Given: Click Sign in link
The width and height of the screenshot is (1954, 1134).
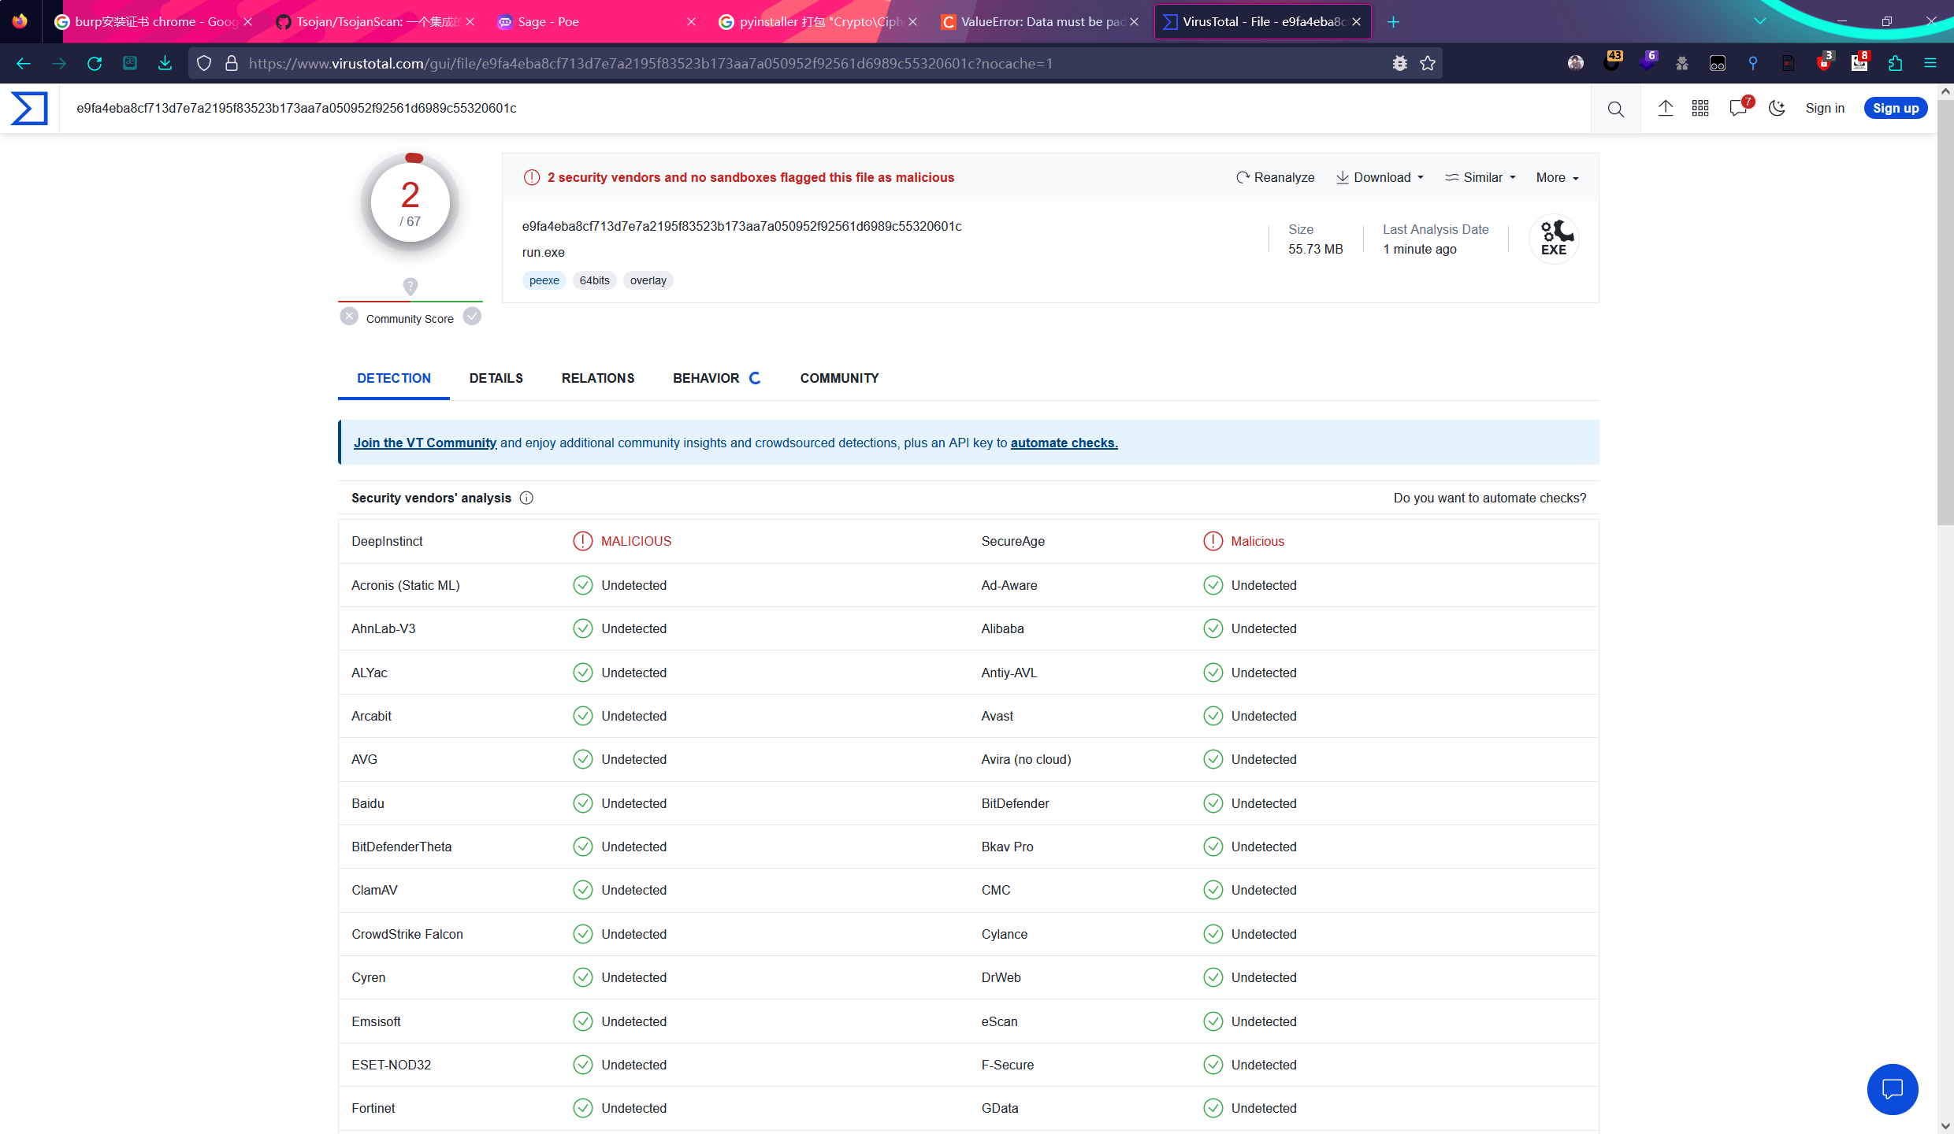Looking at the screenshot, I should tap(1825, 109).
